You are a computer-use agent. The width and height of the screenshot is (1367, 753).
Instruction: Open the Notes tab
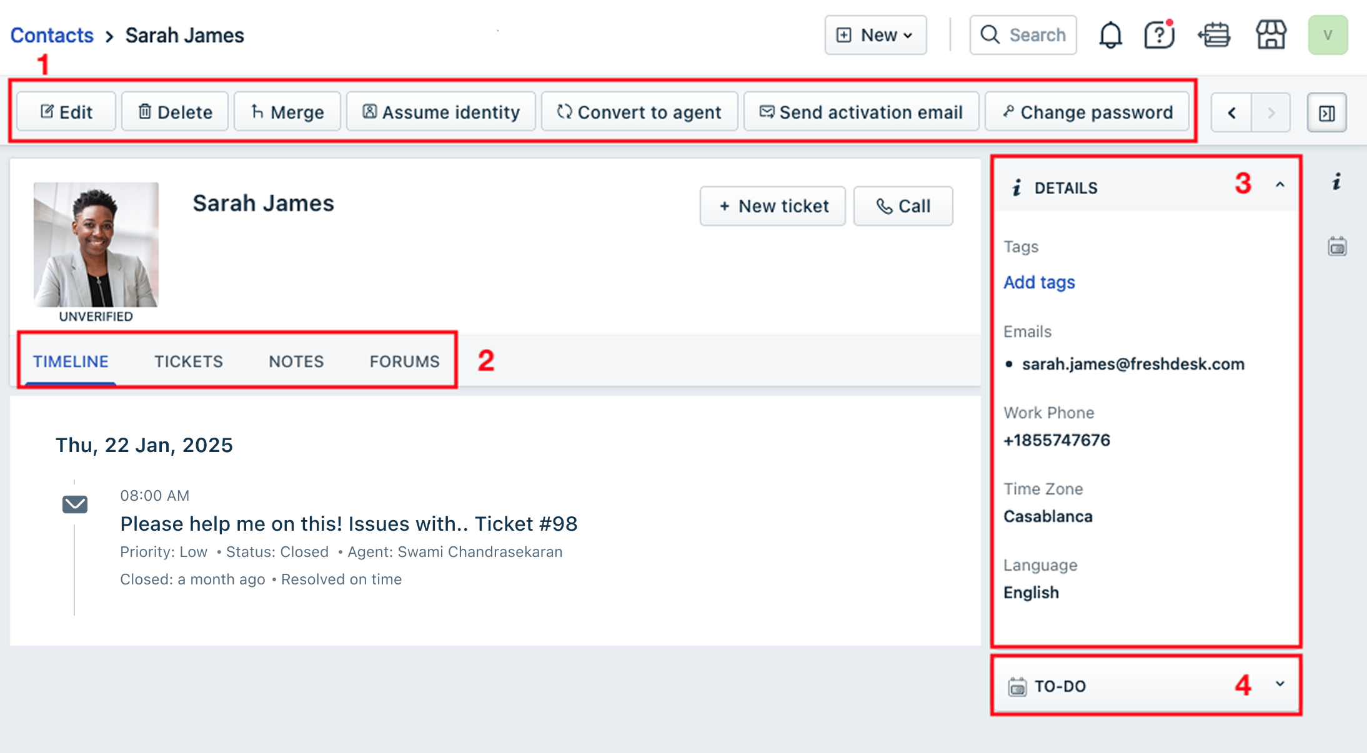coord(296,362)
